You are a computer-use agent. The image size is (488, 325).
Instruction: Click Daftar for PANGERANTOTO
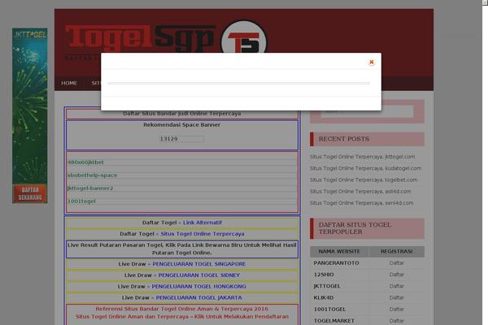coord(397,263)
